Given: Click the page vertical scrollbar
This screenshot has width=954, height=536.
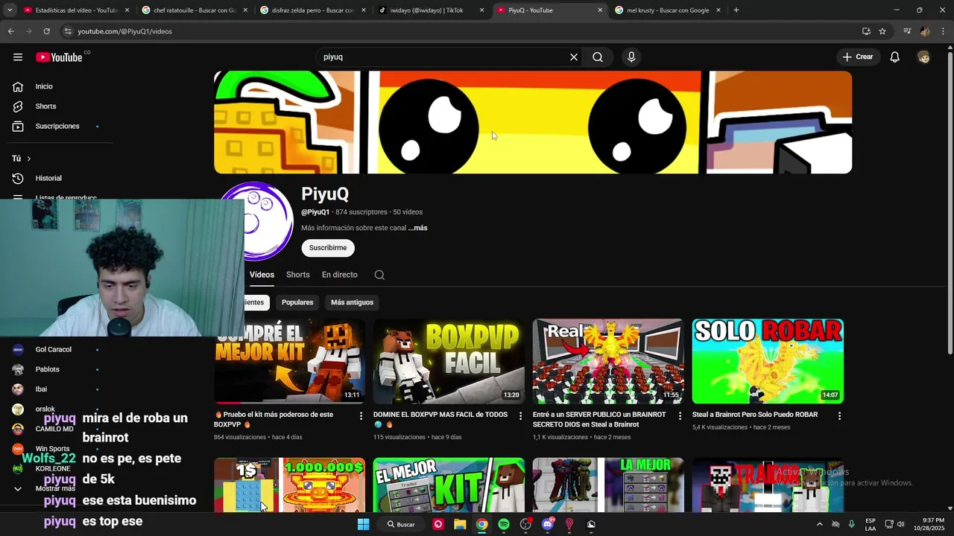Looking at the screenshot, I should [x=950, y=201].
